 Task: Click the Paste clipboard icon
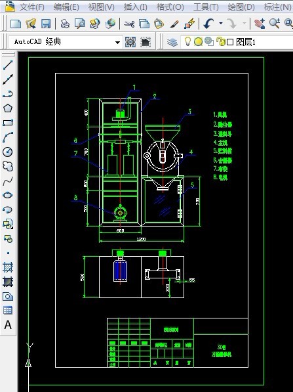(x=159, y=24)
